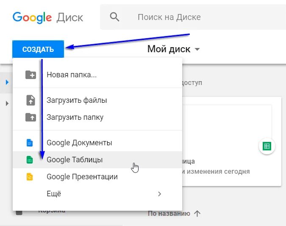Click the blue СОЗДАТЬ button
This screenshot has width=286, height=226.
[38, 49]
